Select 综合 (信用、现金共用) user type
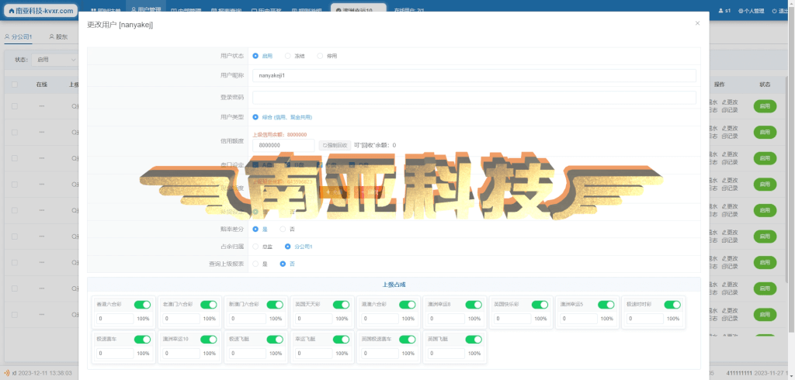Viewport: 795px width, 380px height. point(255,117)
